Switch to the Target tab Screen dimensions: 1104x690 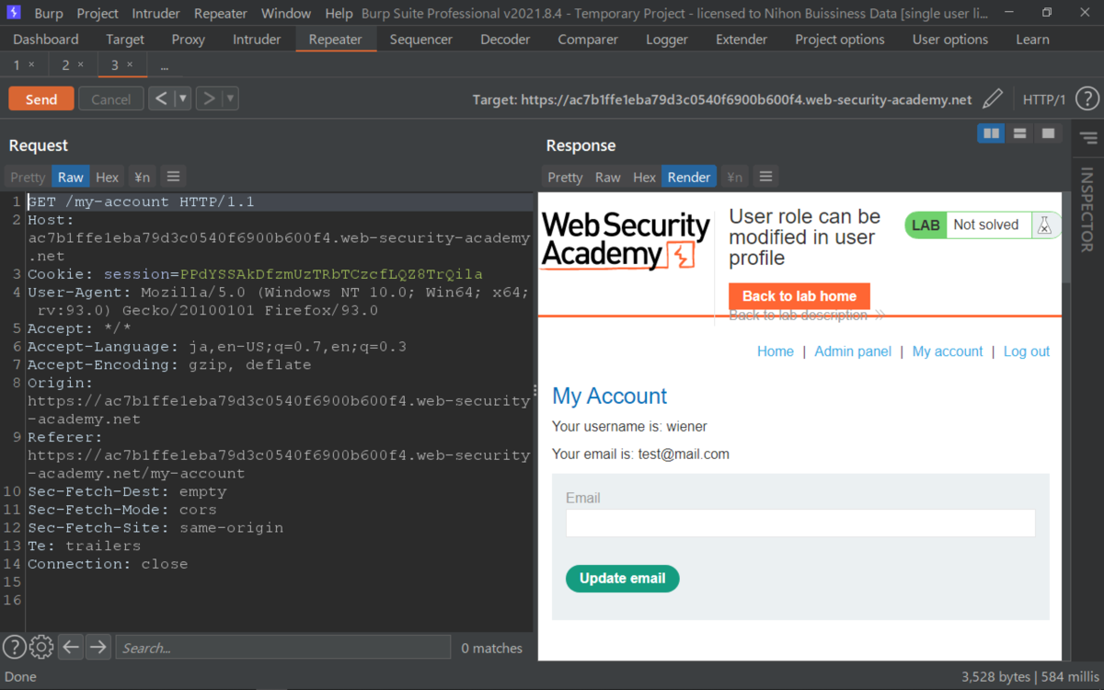coord(125,40)
